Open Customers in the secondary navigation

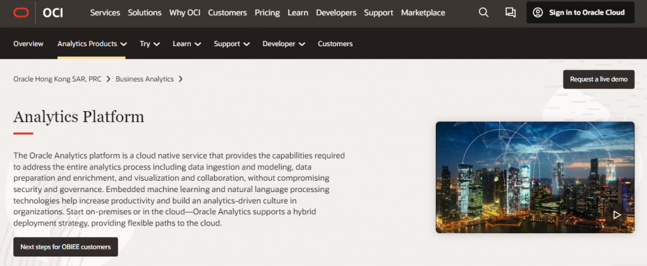[335, 44]
